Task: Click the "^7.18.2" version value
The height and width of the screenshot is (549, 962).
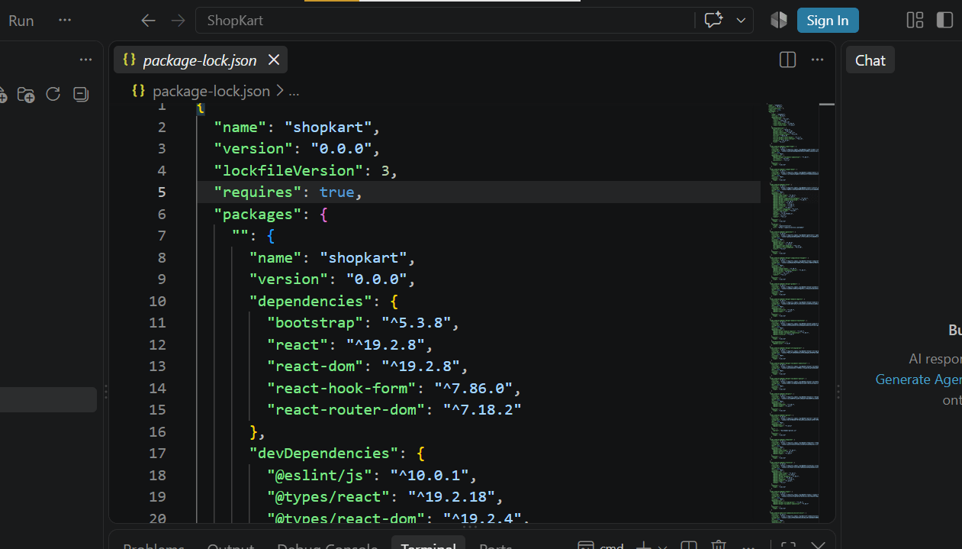Action: (483, 409)
